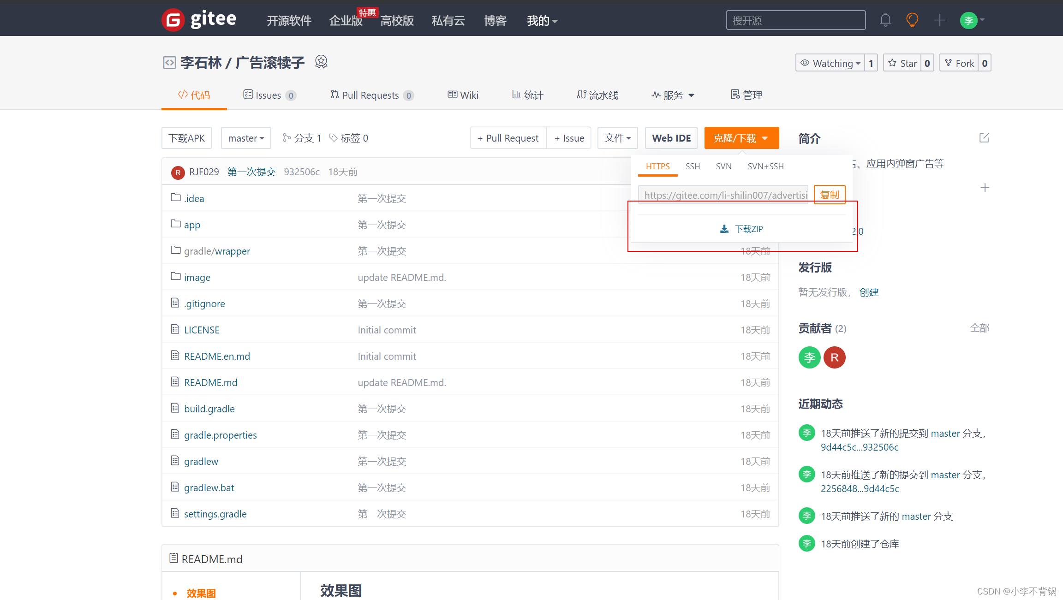This screenshot has width=1063, height=600.
Task: Open the 博客 nav link
Action: point(495,21)
